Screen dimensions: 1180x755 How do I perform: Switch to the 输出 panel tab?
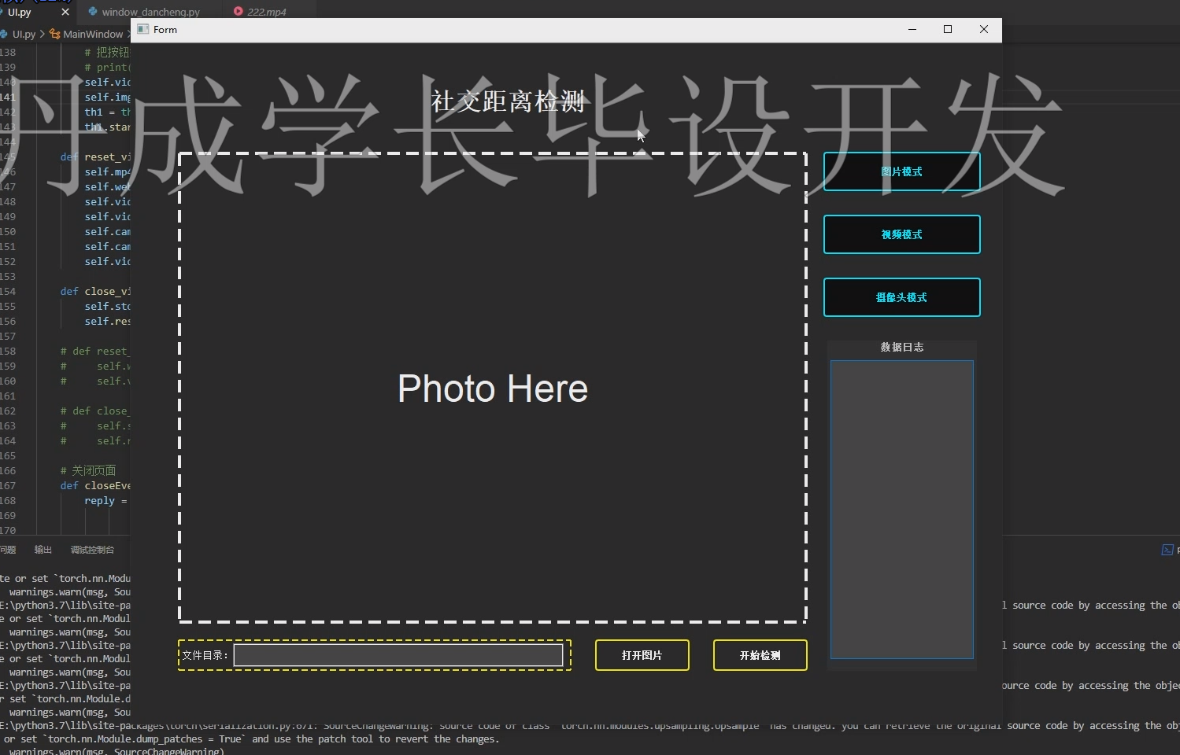pyautogui.click(x=43, y=550)
